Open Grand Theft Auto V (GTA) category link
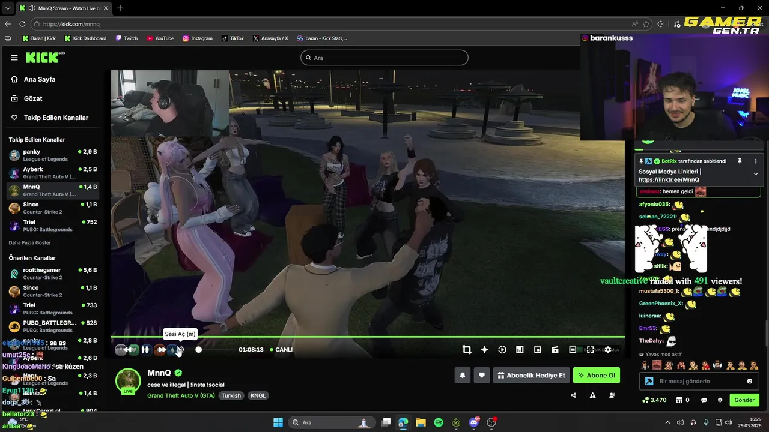Viewport: 769px width, 432px height. pos(181,396)
